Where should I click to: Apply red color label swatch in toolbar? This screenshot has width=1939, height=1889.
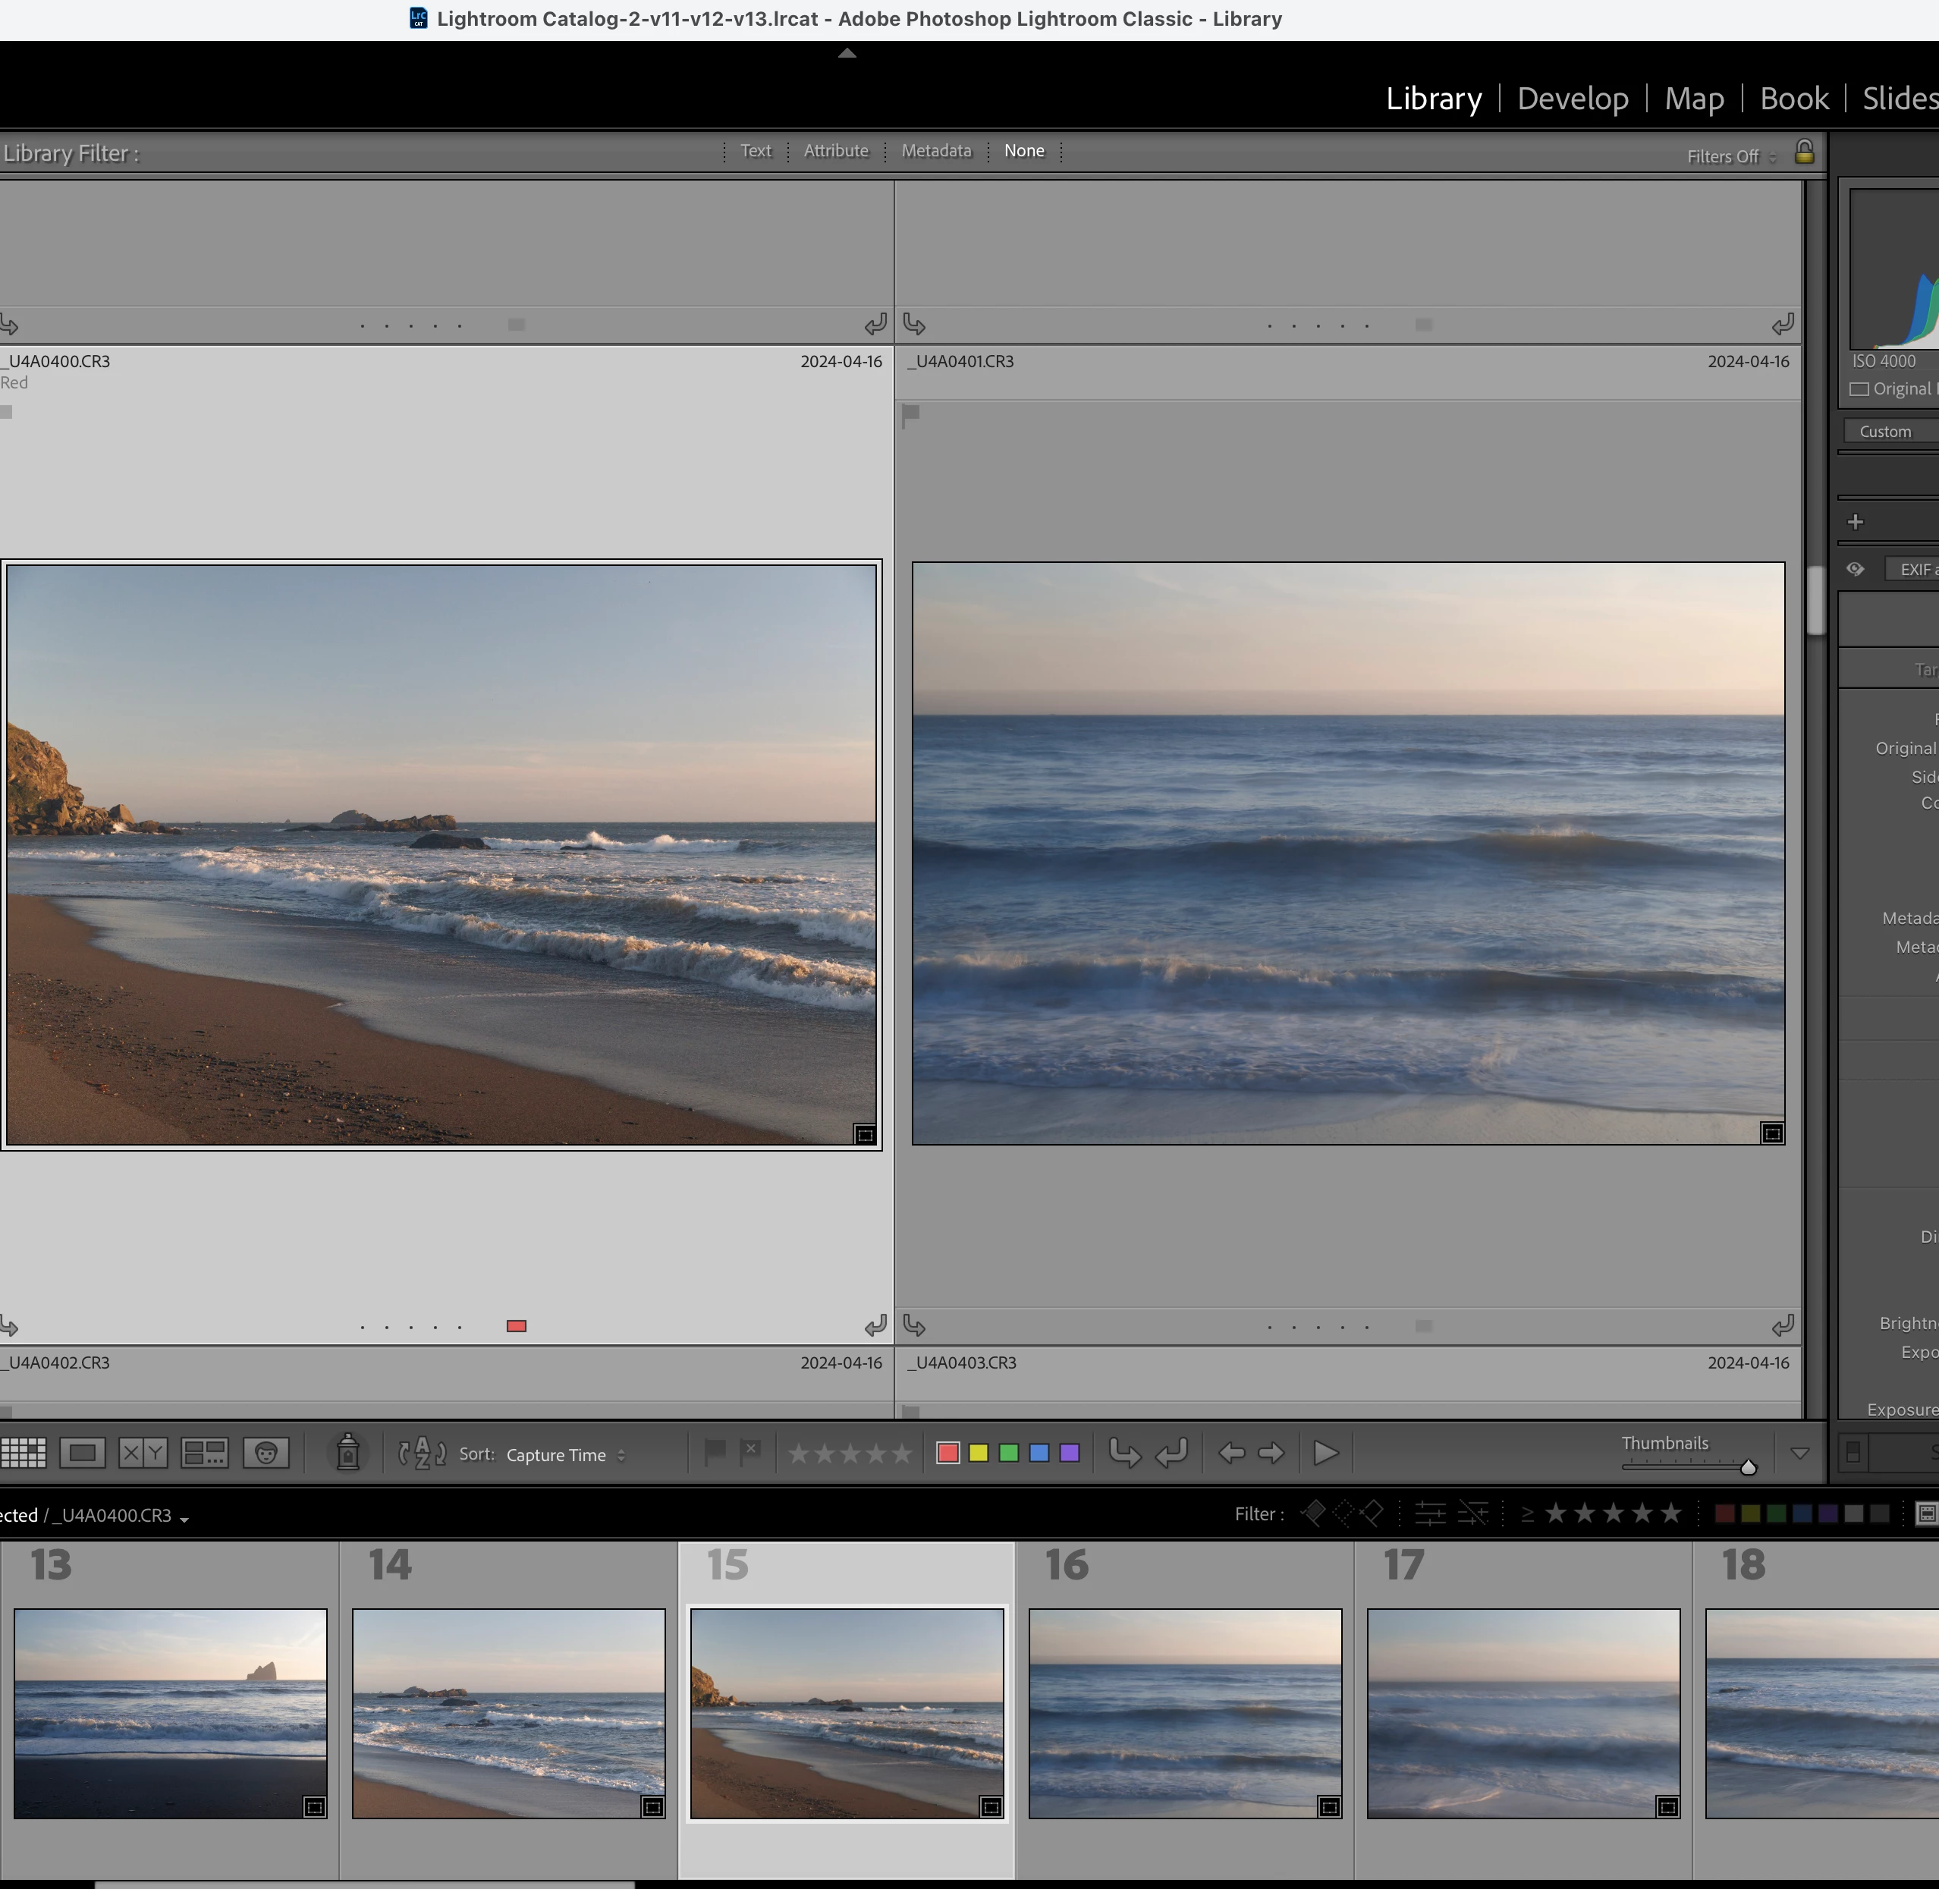click(x=948, y=1454)
